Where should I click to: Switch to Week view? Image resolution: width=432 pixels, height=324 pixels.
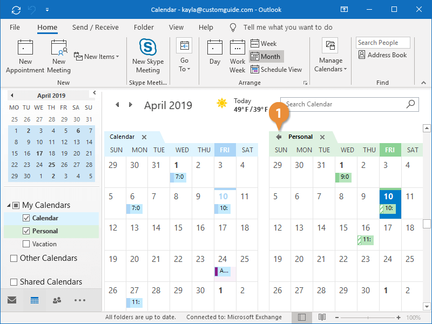264,44
